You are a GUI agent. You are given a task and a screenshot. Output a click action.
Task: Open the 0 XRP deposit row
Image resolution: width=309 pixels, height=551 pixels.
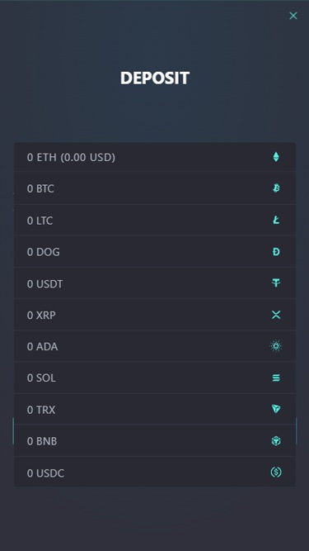(155, 315)
